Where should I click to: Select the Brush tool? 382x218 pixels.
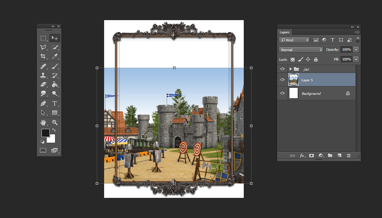55,66
